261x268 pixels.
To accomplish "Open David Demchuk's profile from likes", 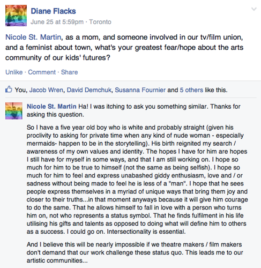I will [89, 90].
